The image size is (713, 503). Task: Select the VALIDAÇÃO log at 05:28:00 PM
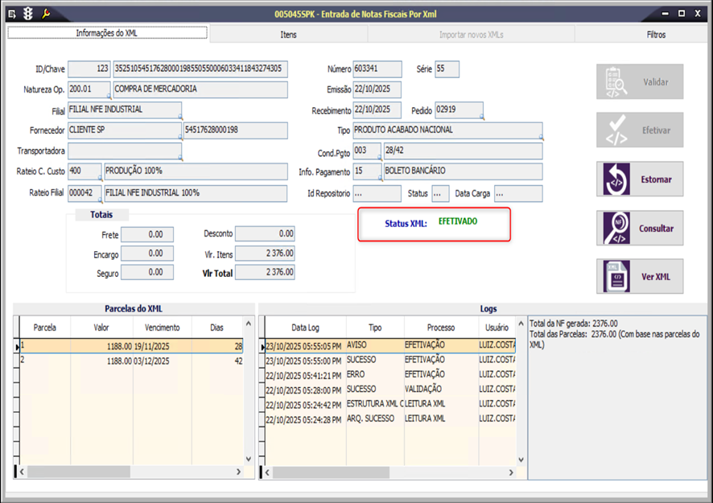tap(390, 390)
